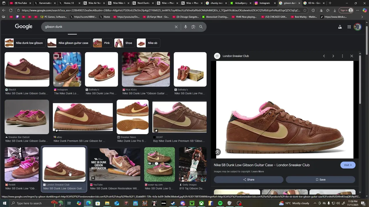Open StockX shoe image result
369x207 pixels.
tap(27, 69)
